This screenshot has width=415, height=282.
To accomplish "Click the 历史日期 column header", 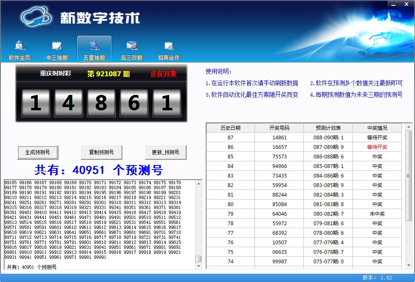I will point(231,128).
